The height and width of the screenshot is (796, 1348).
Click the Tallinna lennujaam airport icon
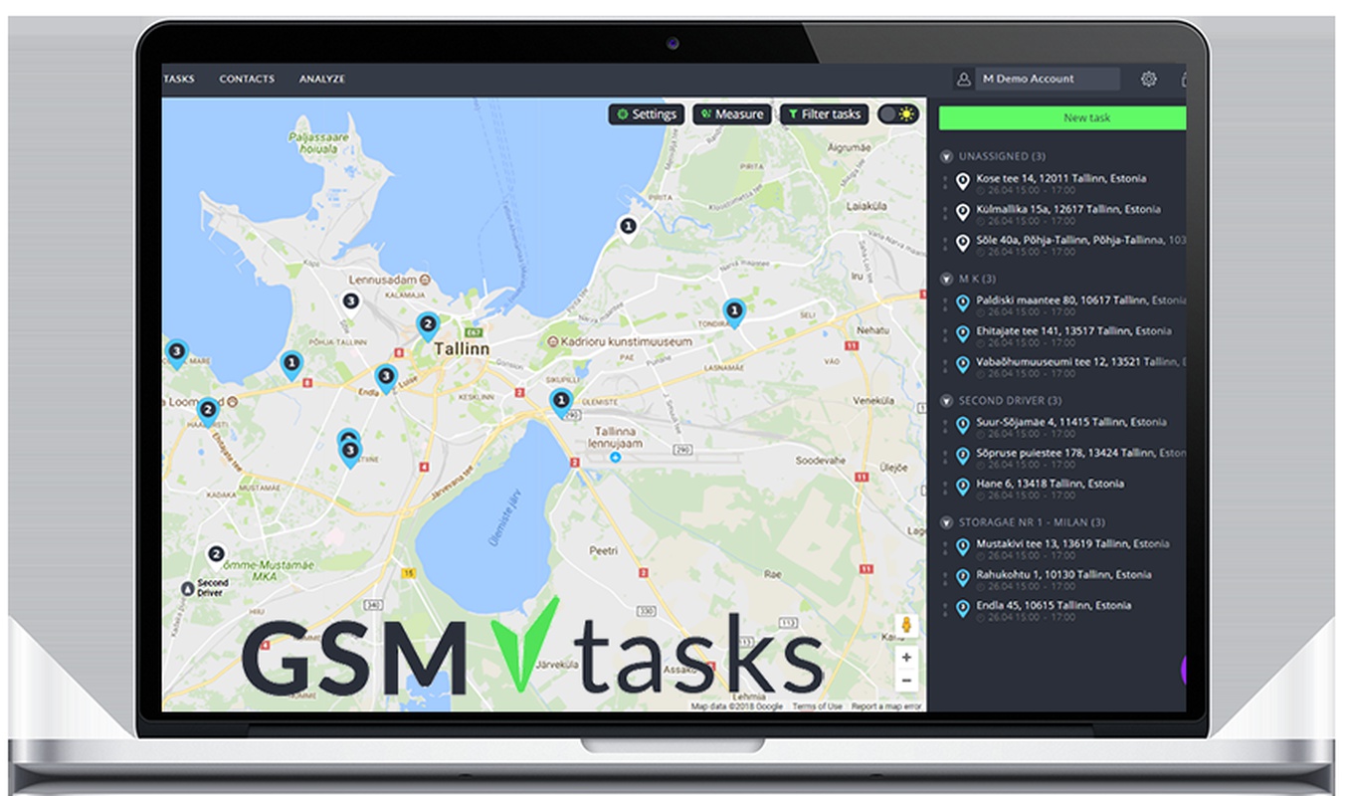pos(615,457)
